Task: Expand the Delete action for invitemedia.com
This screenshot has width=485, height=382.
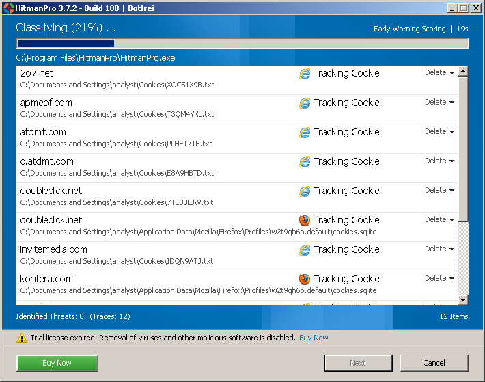Action: point(439,249)
